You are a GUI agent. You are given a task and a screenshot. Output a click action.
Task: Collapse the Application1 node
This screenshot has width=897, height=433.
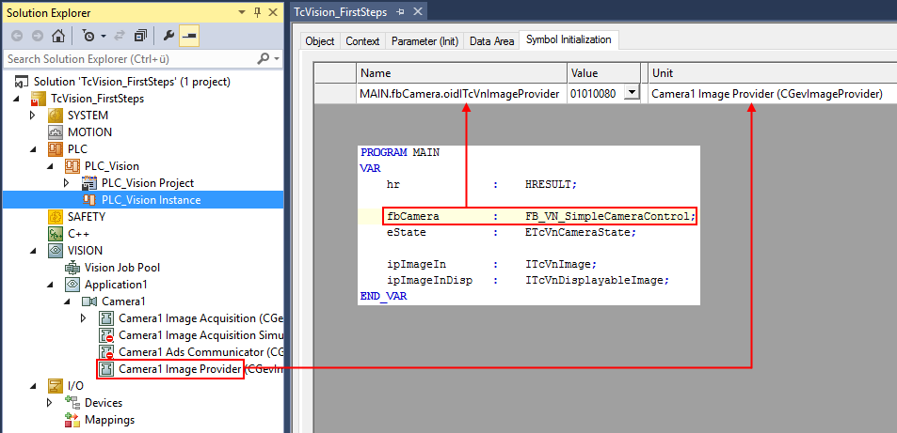(x=50, y=284)
